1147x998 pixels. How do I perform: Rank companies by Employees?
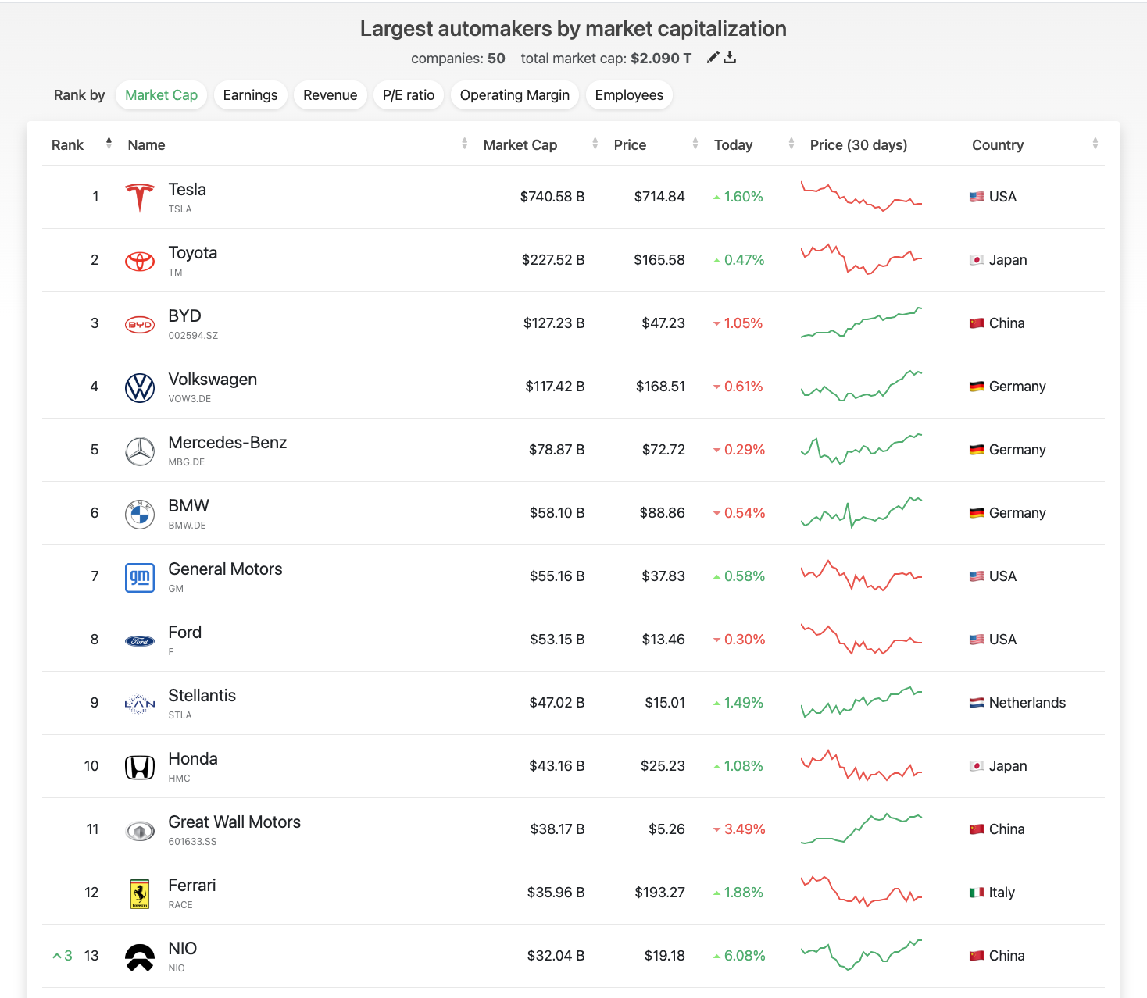coord(629,95)
